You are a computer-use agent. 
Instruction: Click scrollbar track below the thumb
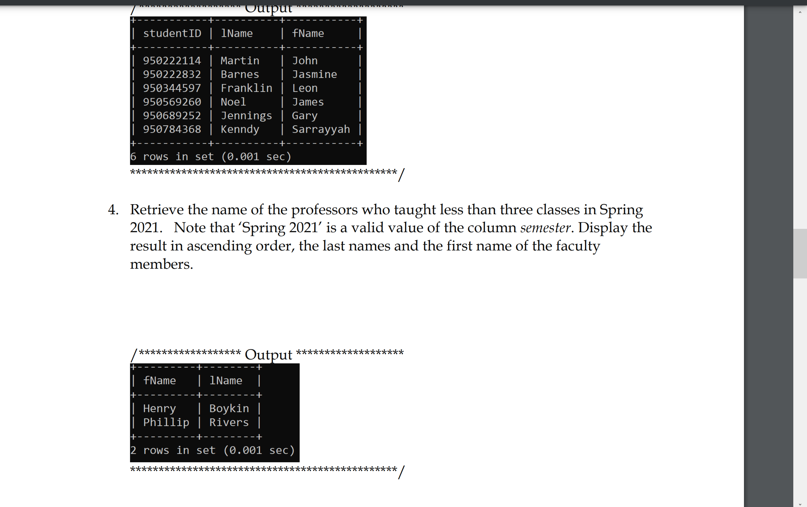[x=800, y=388]
